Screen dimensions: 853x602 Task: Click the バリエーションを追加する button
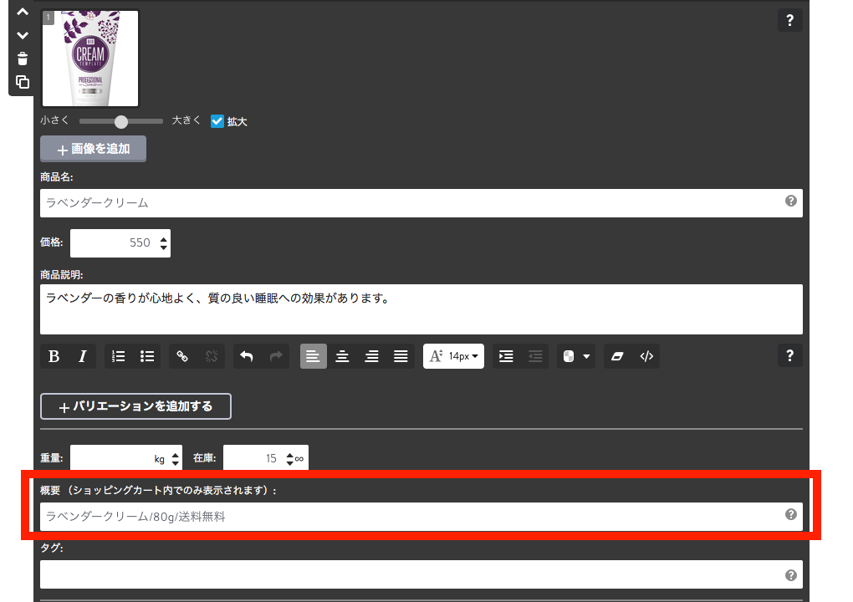135,406
